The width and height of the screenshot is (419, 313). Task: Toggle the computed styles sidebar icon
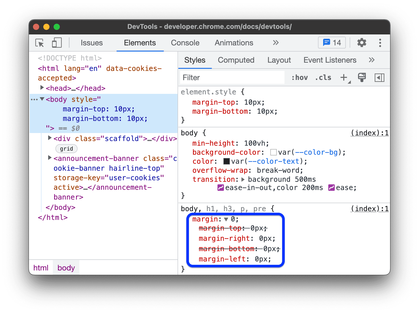pos(379,77)
